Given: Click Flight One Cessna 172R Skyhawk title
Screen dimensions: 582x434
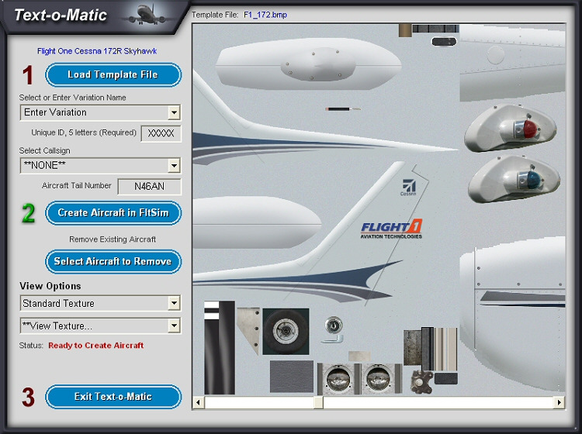Looking at the screenshot, I should (x=97, y=51).
